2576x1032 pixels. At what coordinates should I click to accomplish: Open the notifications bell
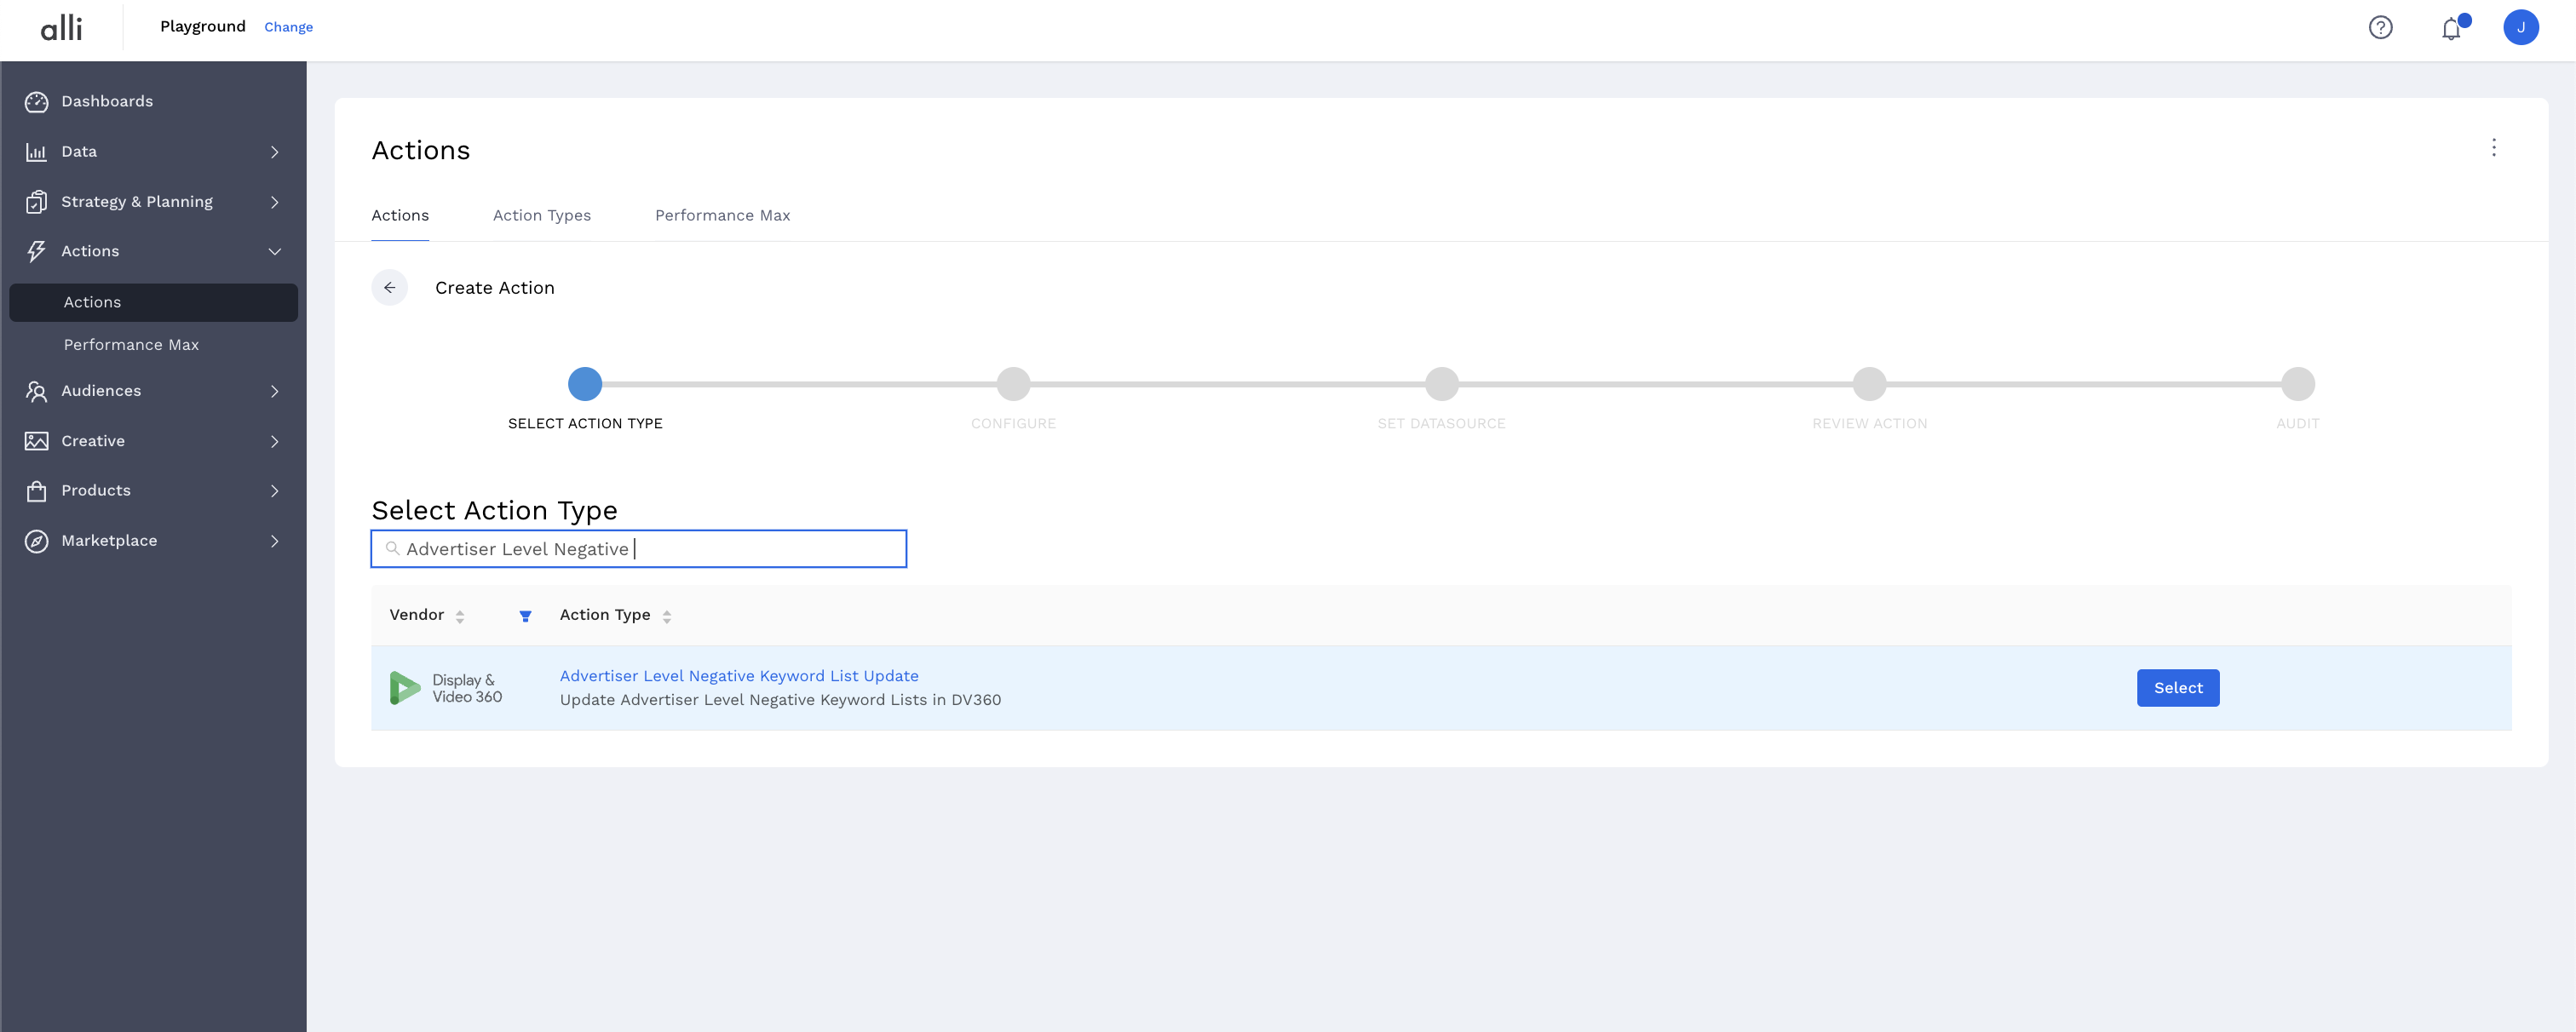click(2450, 28)
